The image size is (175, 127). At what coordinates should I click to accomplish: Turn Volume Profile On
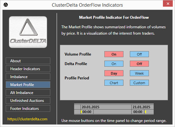tap(114, 54)
